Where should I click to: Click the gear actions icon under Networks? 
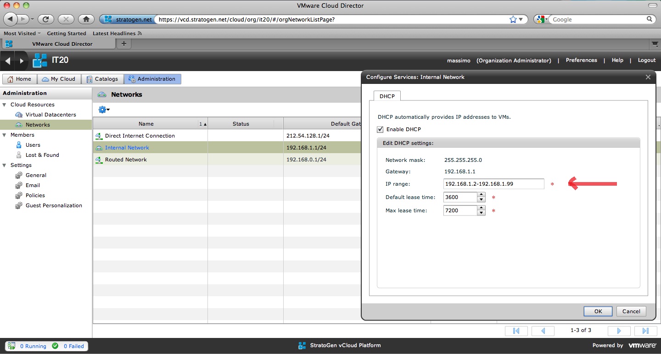(x=103, y=110)
